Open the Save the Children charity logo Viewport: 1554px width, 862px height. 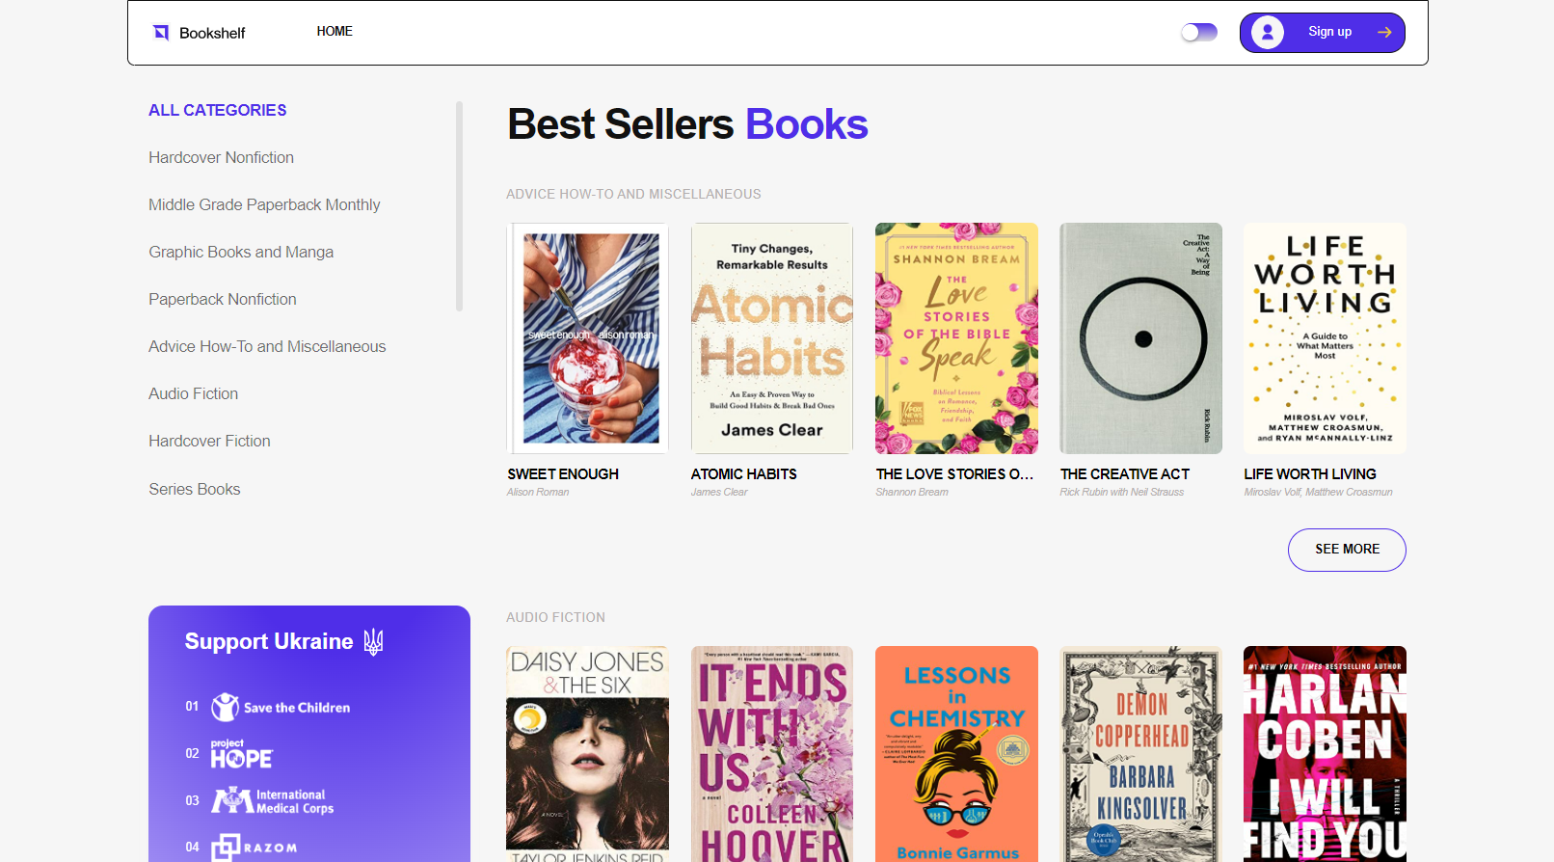[281, 708]
